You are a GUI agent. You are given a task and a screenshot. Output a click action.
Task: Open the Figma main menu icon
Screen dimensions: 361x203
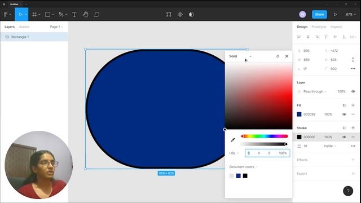pyautogui.click(x=6, y=14)
